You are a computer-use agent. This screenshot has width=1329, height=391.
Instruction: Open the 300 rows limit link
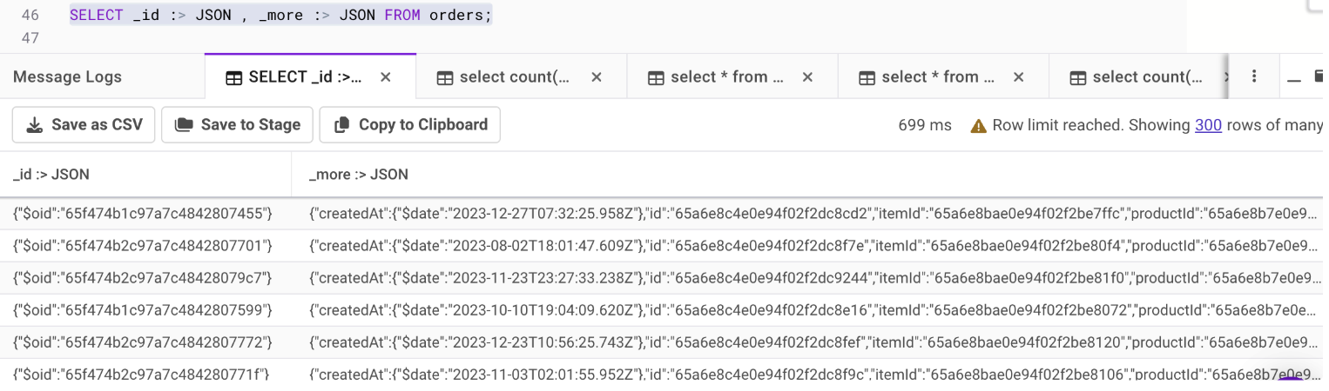[x=1208, y=125]
